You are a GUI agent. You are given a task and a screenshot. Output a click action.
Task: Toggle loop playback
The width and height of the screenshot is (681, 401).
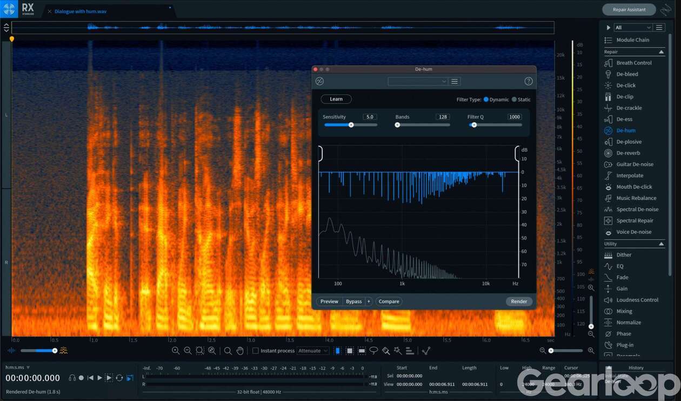pyautogui.click(x=119, y=378)
